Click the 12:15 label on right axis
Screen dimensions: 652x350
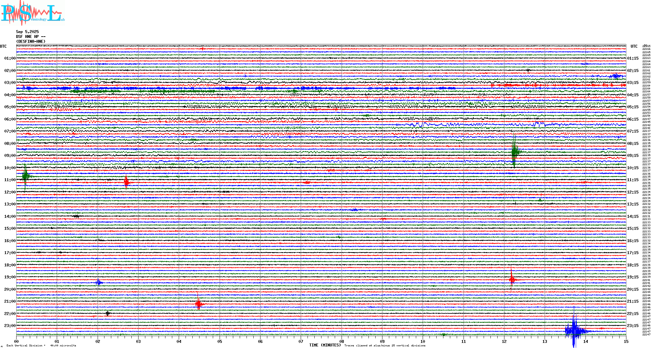pyautogui.click(x=633, y=192)
